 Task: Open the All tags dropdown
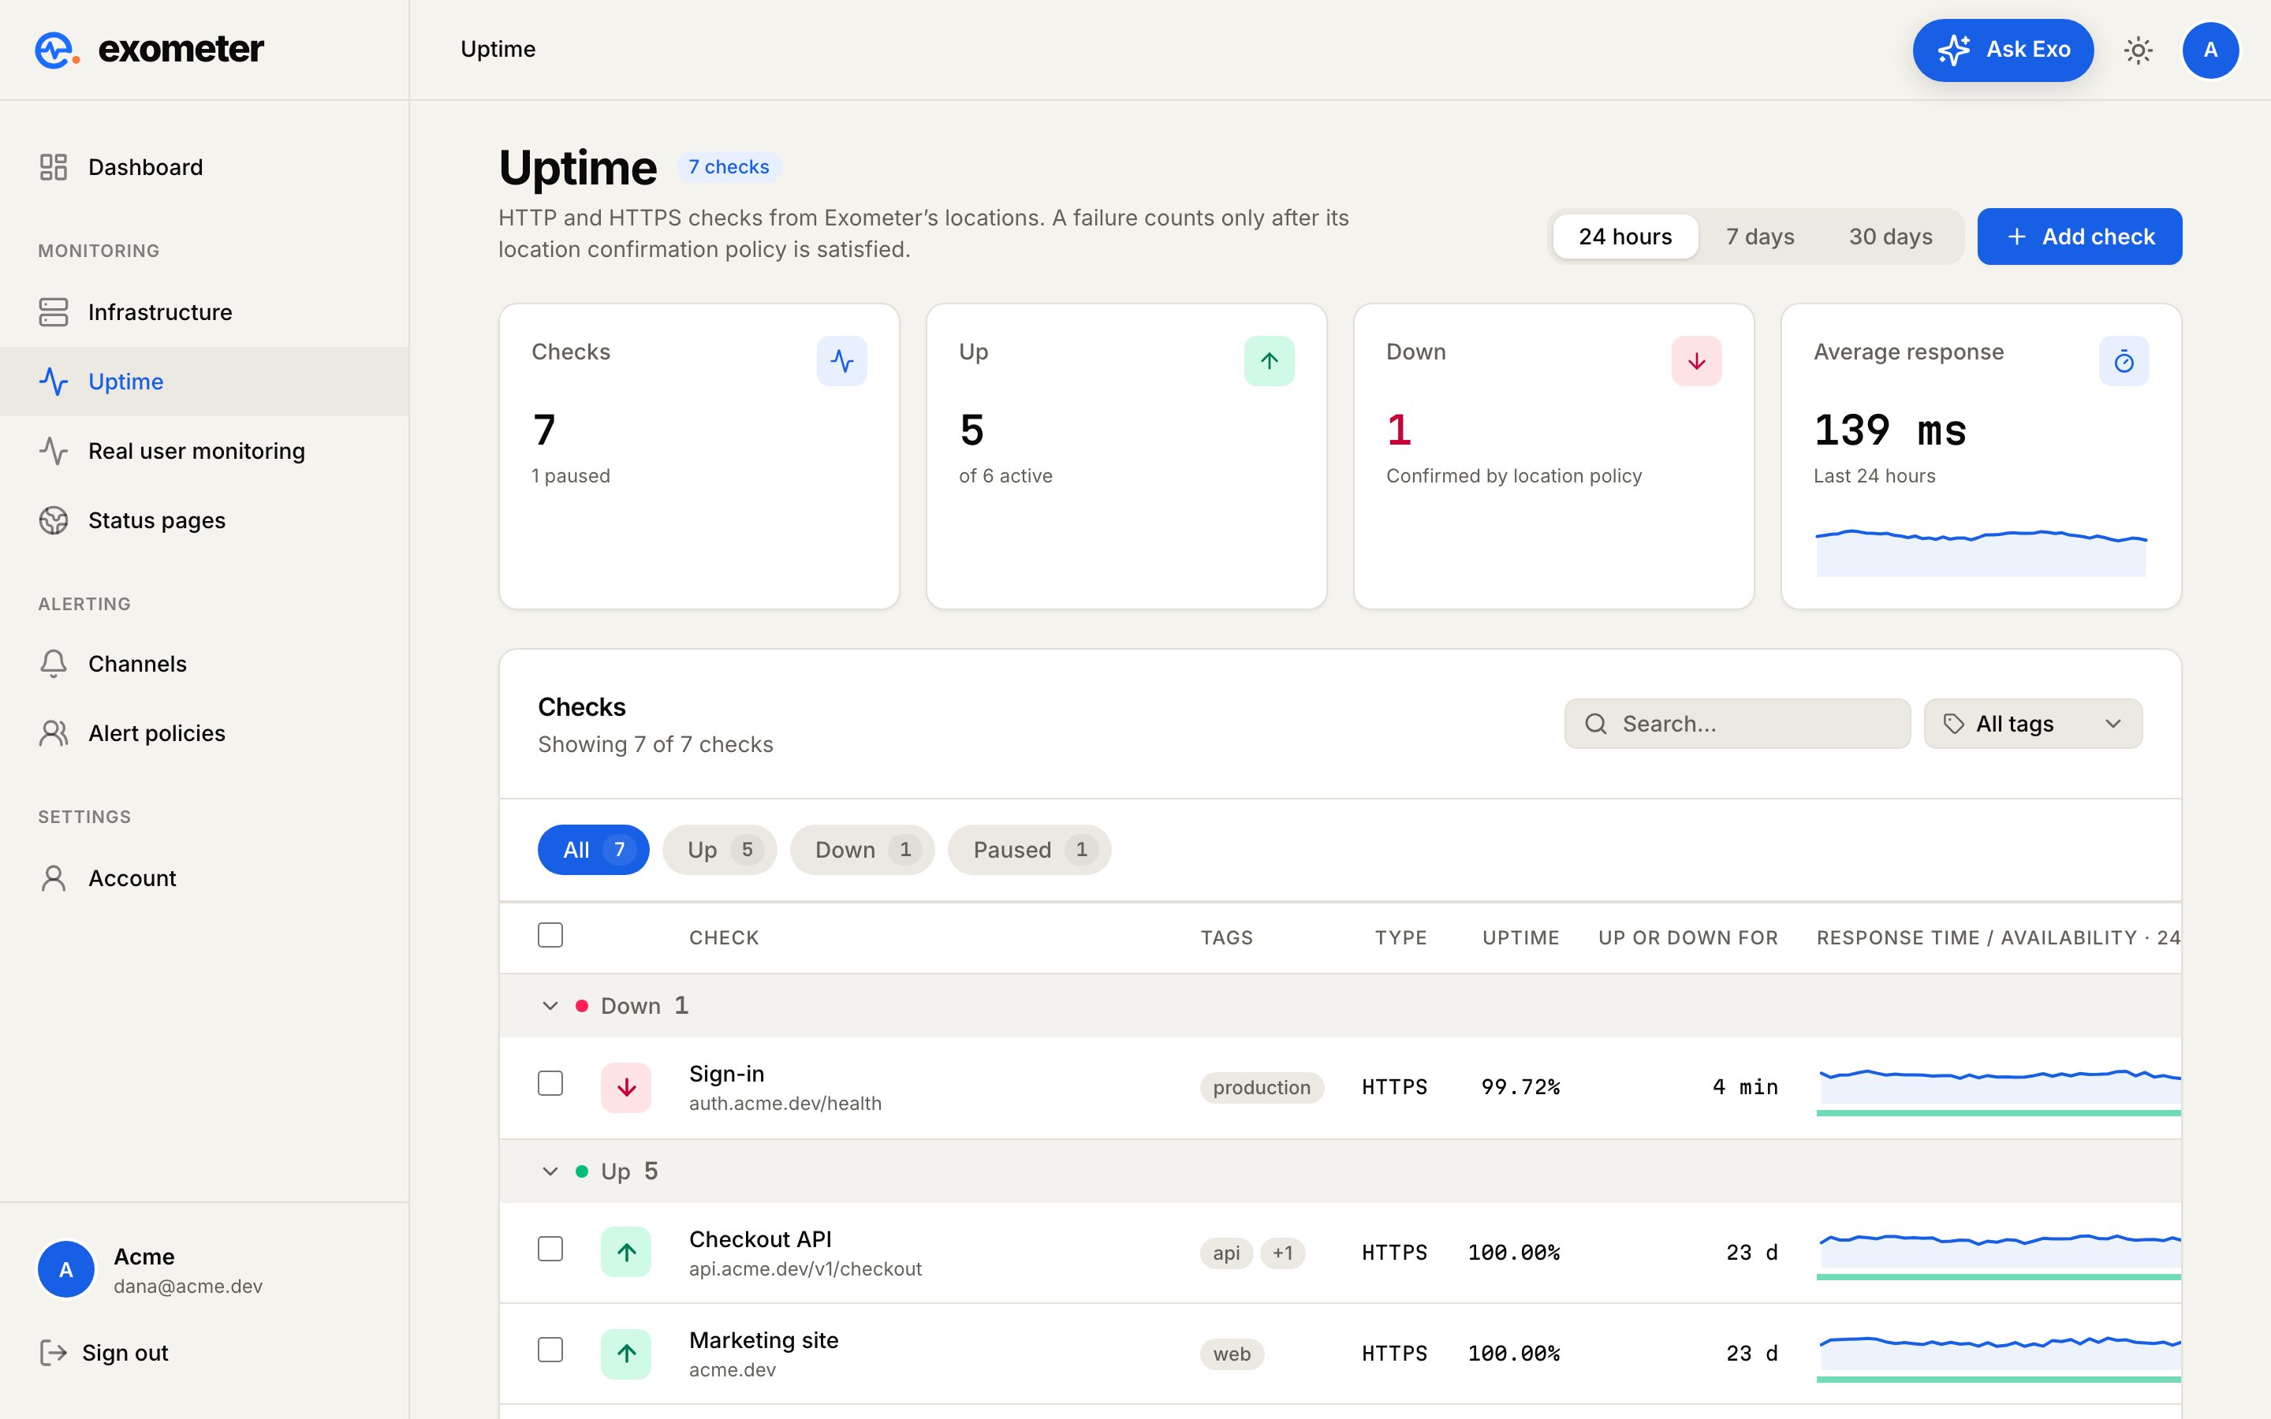pyautogui.click(x=2033, y=724)
